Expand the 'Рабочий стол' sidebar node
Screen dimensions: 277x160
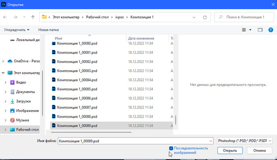coord(6,130)
